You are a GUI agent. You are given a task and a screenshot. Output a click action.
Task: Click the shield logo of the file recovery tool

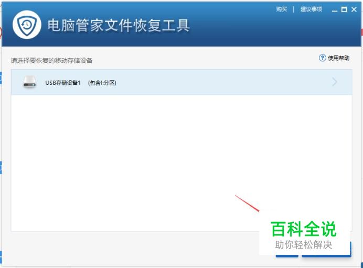coord(27,25)
